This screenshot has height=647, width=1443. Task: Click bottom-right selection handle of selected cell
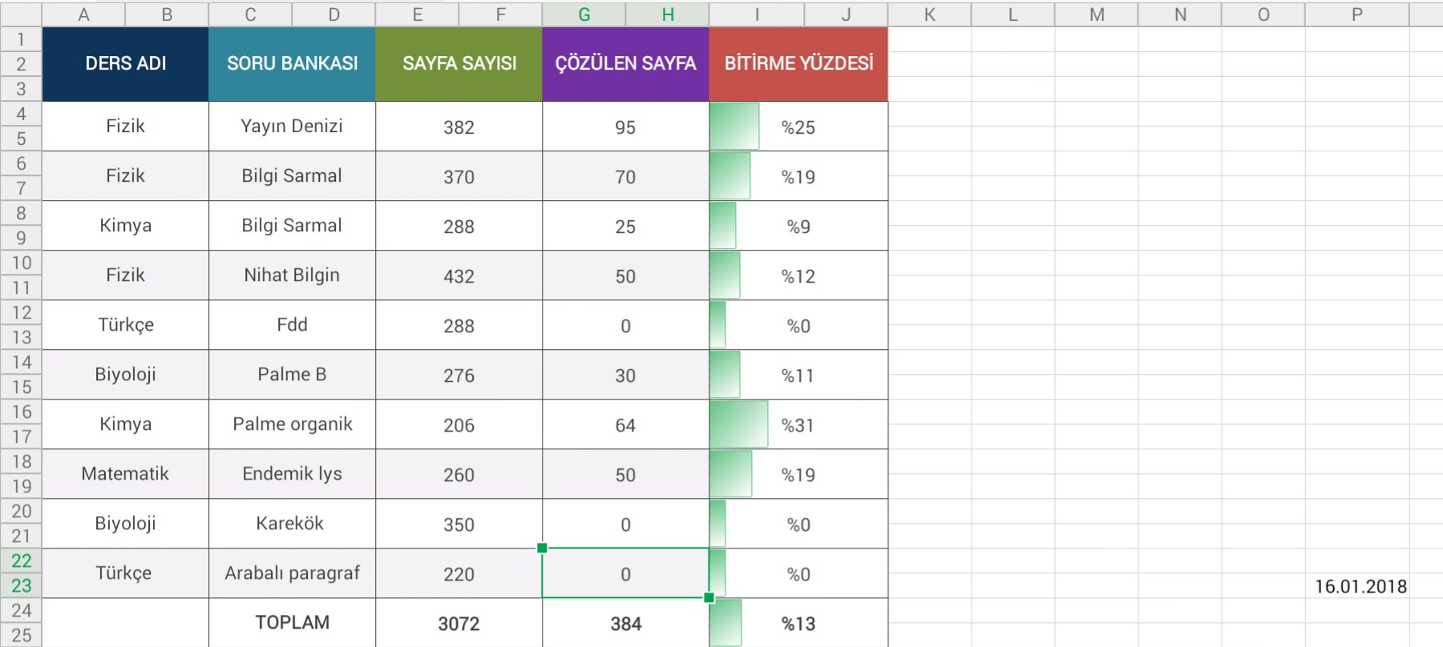coord(709,597)
